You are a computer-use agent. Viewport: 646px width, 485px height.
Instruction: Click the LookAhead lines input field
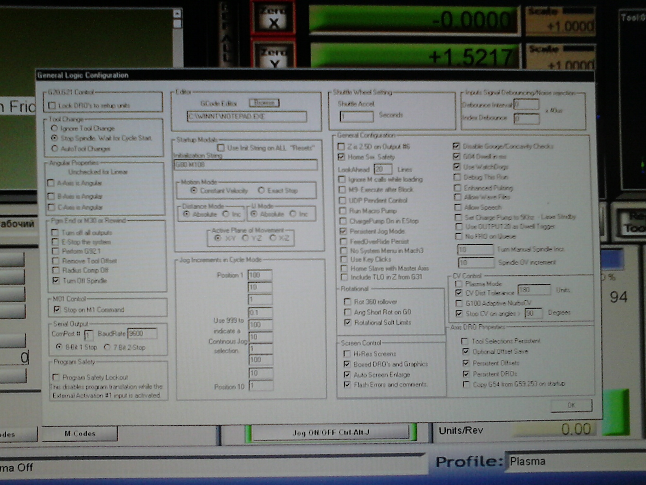click(383, 169)
